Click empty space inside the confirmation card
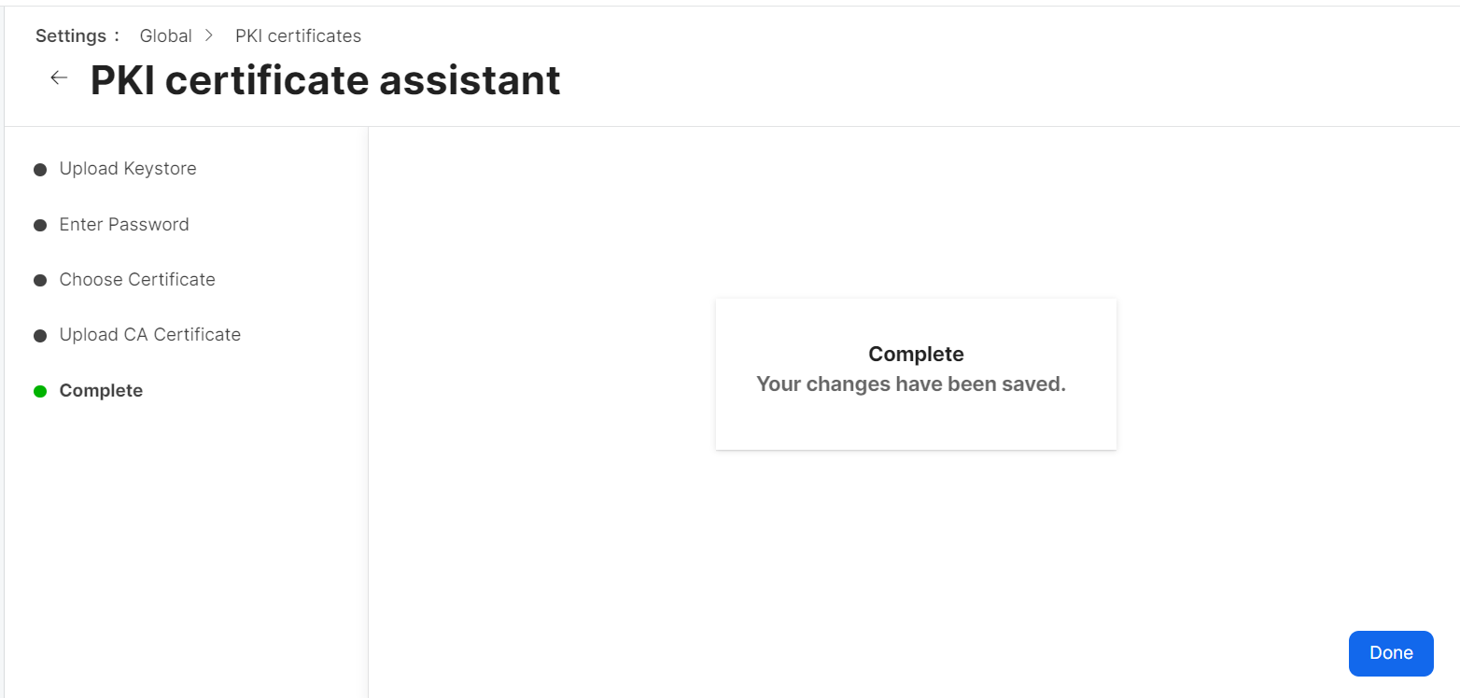Image resolution: width=1460 pixels, height=698 pixels. 916,423
